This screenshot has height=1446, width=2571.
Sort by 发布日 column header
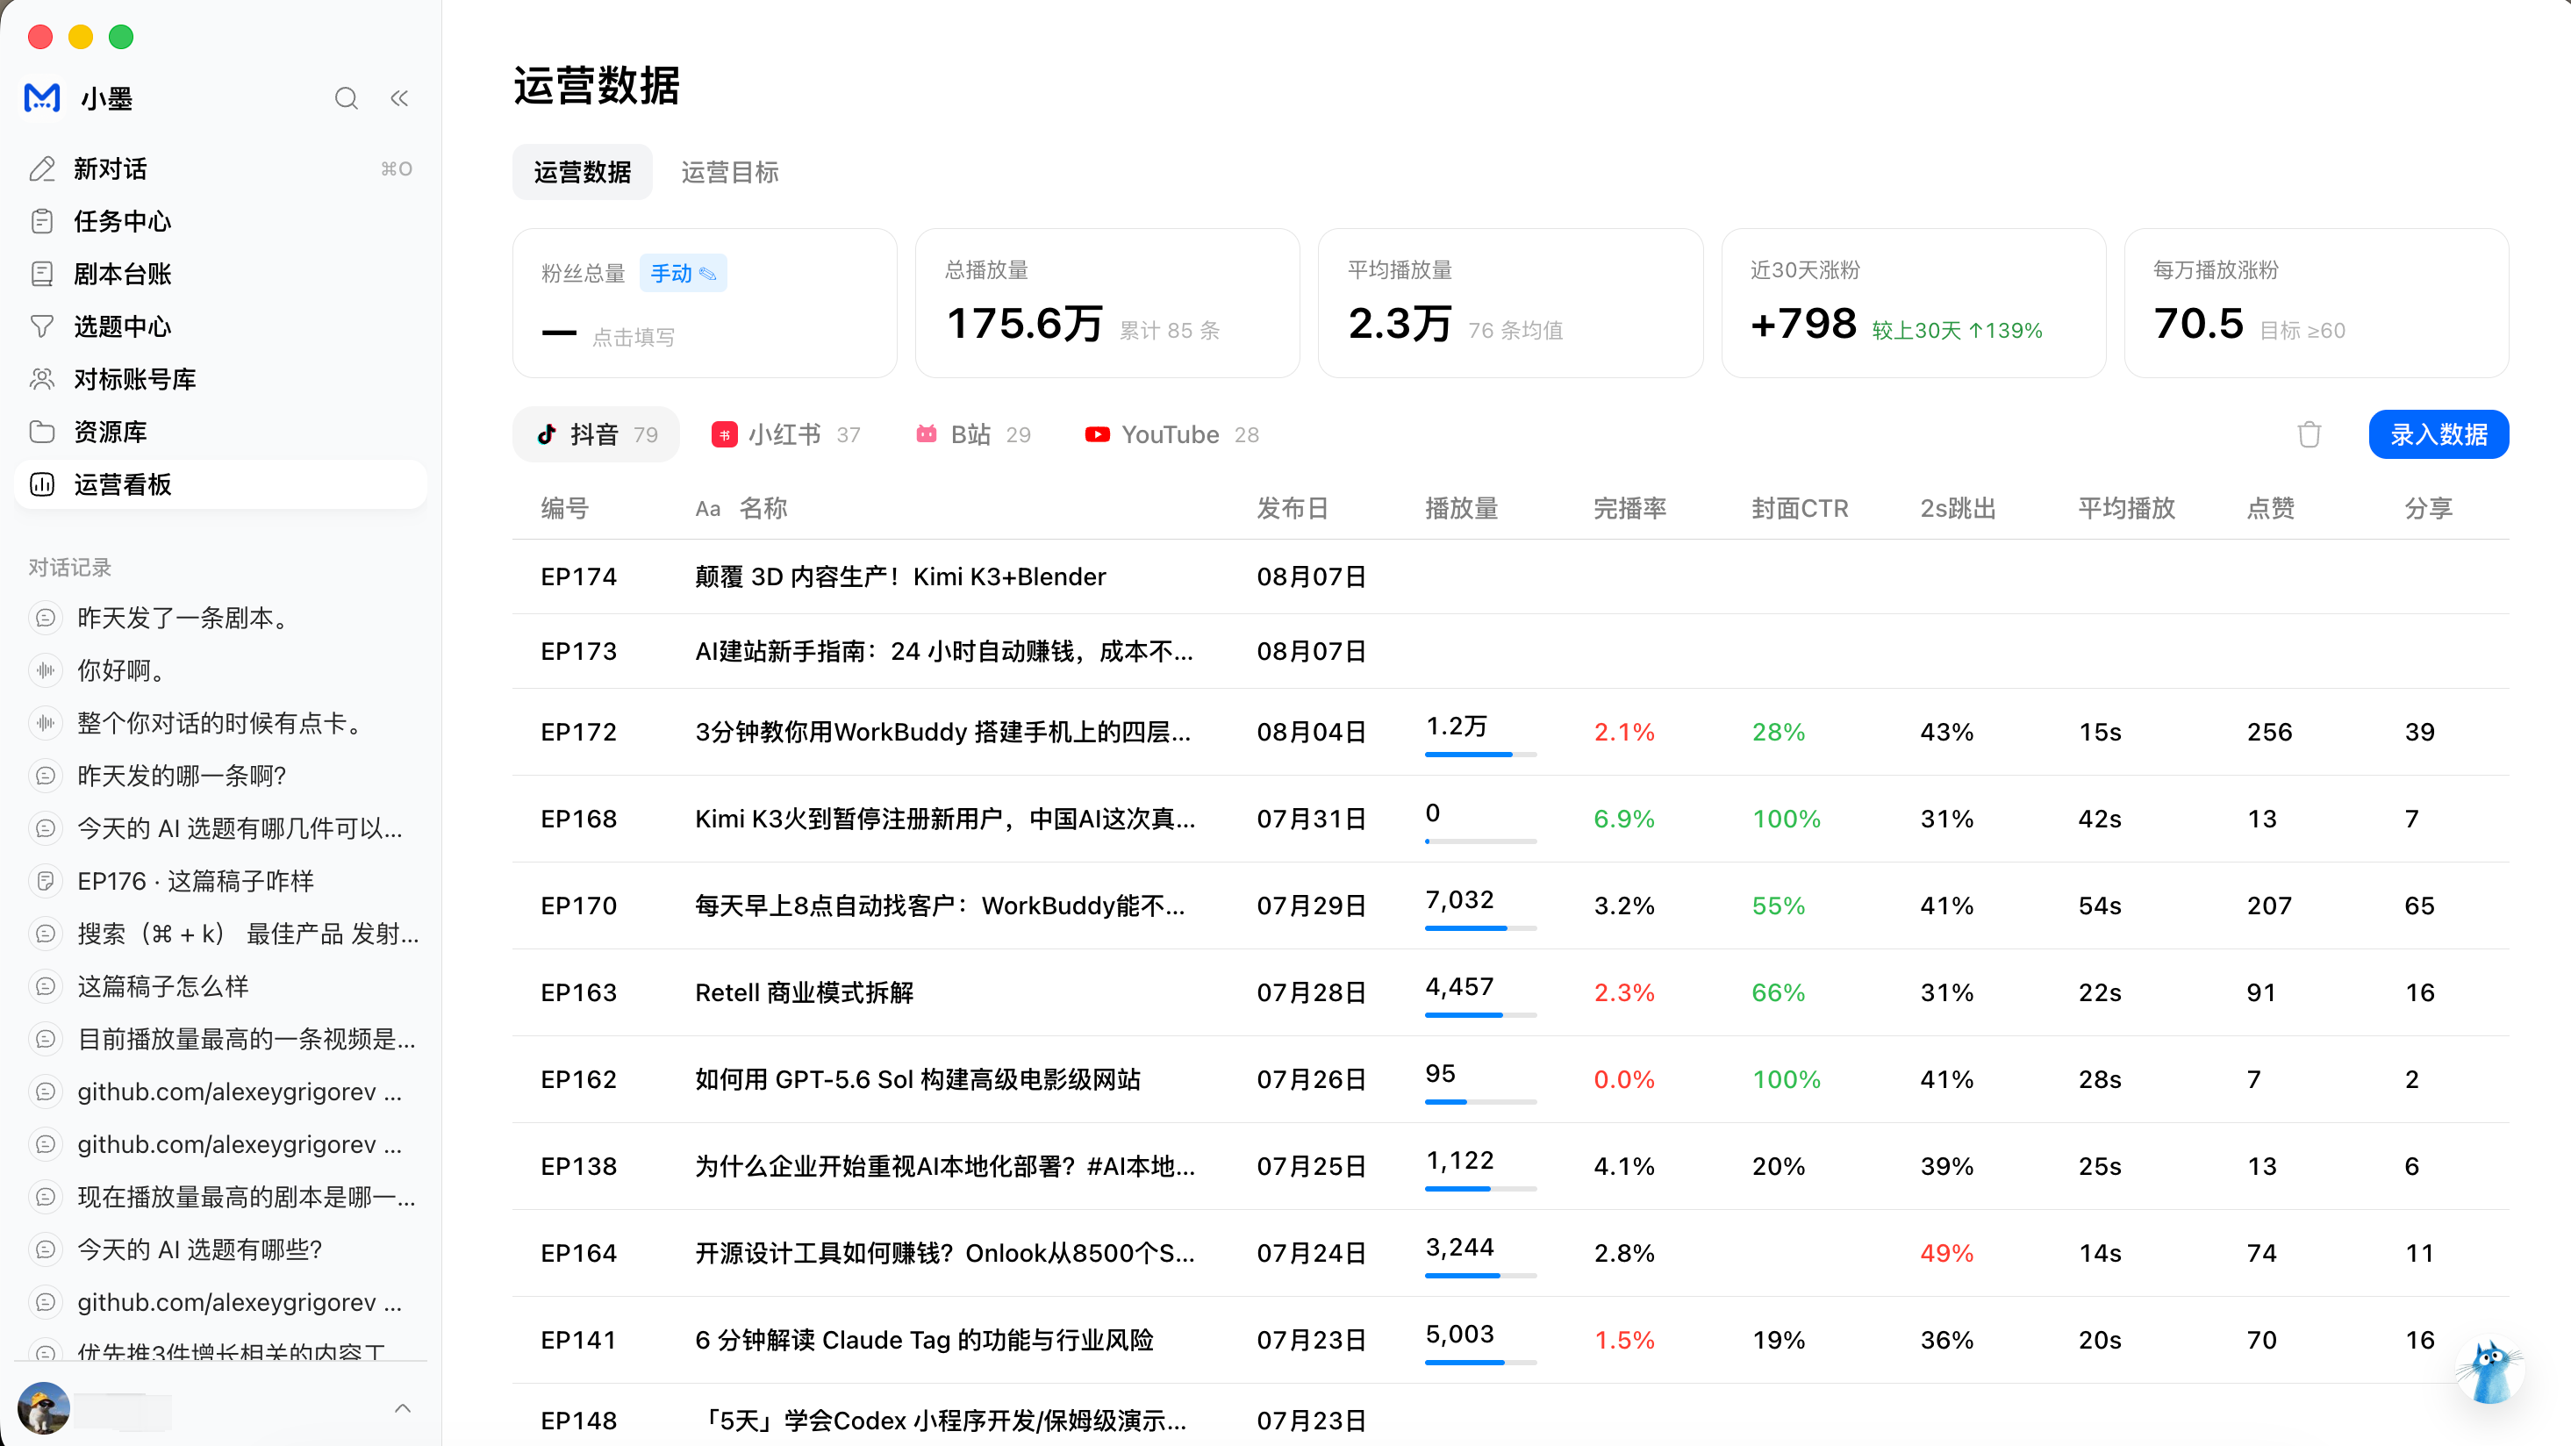coord(1293,508)
